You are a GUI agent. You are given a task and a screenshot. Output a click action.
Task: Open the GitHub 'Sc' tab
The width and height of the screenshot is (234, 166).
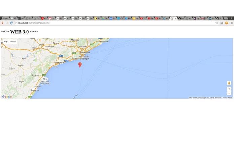(219, 18)
